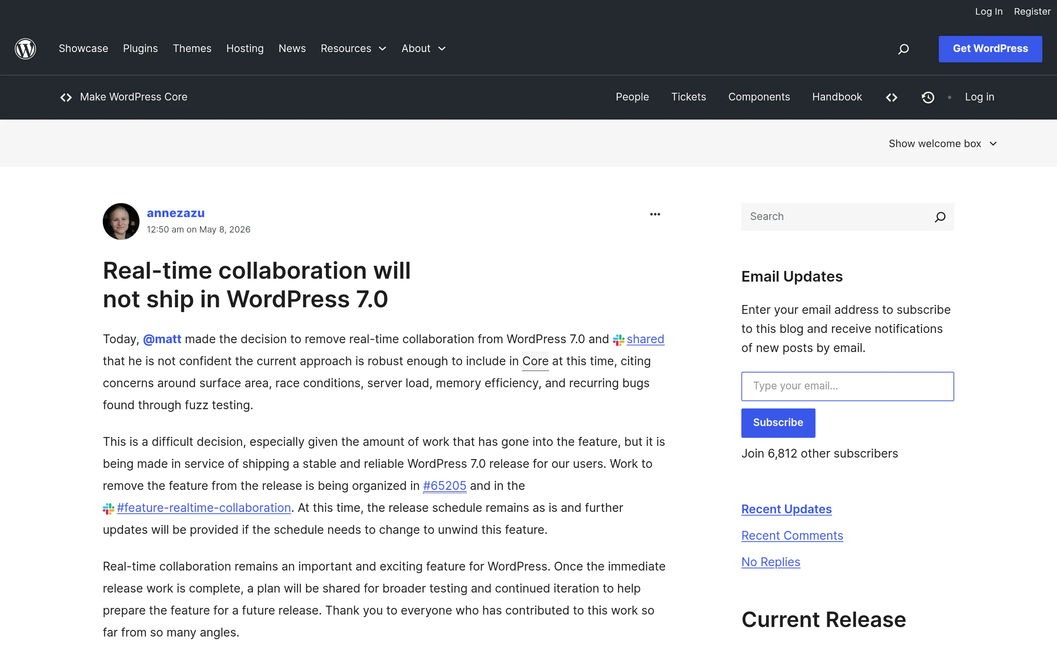The width and height of the screenshot is (1057, 660).
Task: Click the Join 6,812 other subscribers text
Action: pyautogui.click(x=820, y=453)
